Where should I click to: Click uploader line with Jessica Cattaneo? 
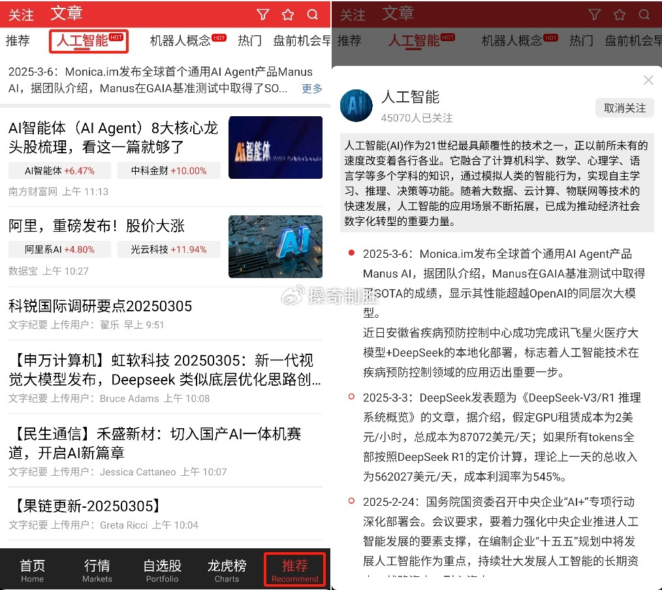point(118,472)
